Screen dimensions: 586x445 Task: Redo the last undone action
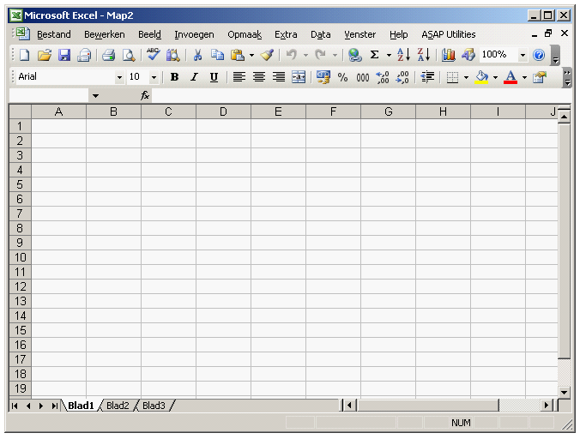pyautogui.click(x=321, y=55)
